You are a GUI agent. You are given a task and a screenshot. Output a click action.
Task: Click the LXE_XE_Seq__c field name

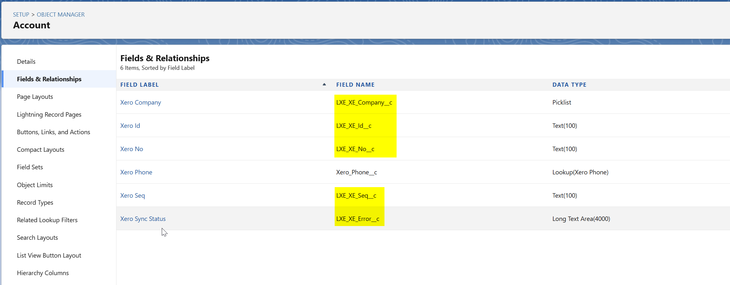tap(356, 195)
